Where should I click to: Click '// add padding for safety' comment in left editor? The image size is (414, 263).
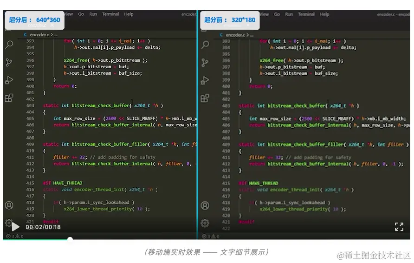point(123,157)
